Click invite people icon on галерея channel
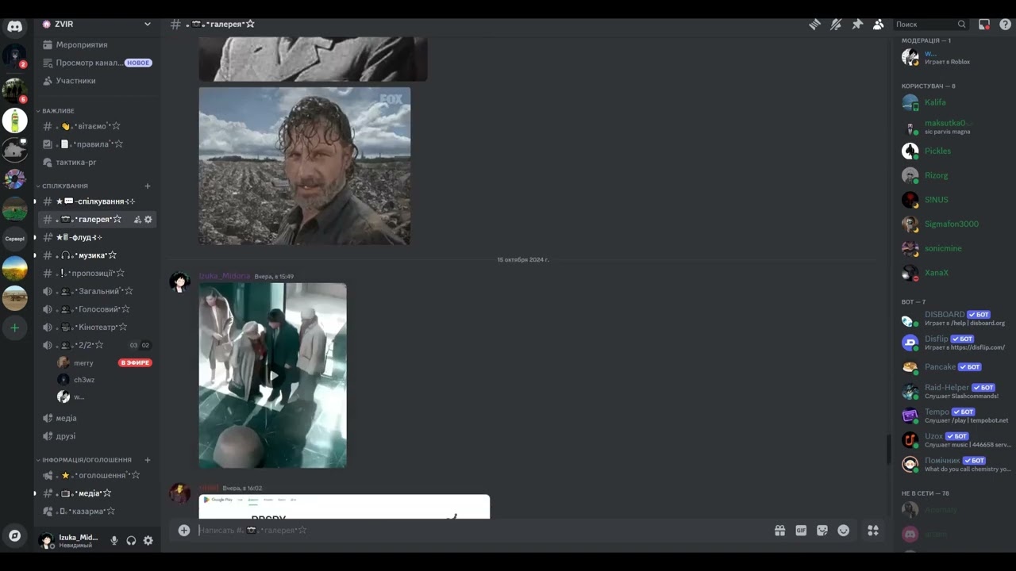 137,220
